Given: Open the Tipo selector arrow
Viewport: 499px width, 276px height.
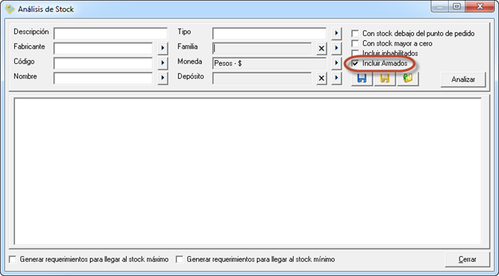Looking at the screenshot, I should point(336,33).
